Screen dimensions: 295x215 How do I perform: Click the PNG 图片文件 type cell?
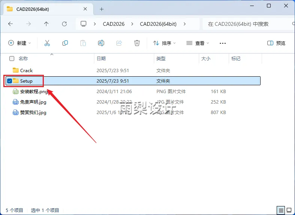point(171,92)
